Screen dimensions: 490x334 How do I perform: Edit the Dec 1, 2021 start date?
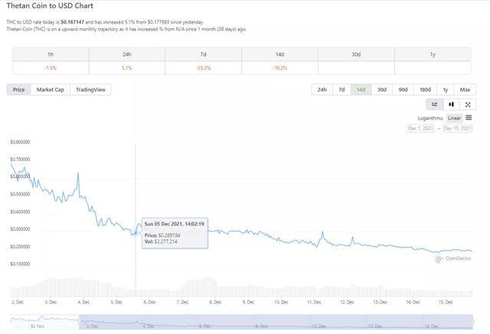click(x=420, y=128)
